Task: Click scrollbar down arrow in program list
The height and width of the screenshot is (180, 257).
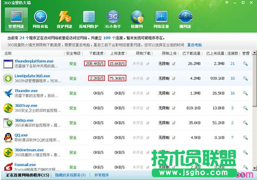Action: pos(254,168)
